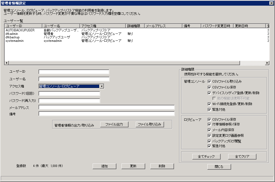Viewport: 275px width, 182px height.
Task: Click 全てクリア to clear all permissions
Action: (242, 157)
